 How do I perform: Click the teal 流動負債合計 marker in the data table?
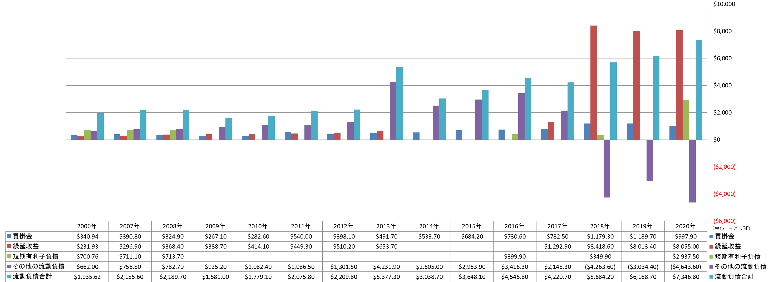[x=9, y=276]
